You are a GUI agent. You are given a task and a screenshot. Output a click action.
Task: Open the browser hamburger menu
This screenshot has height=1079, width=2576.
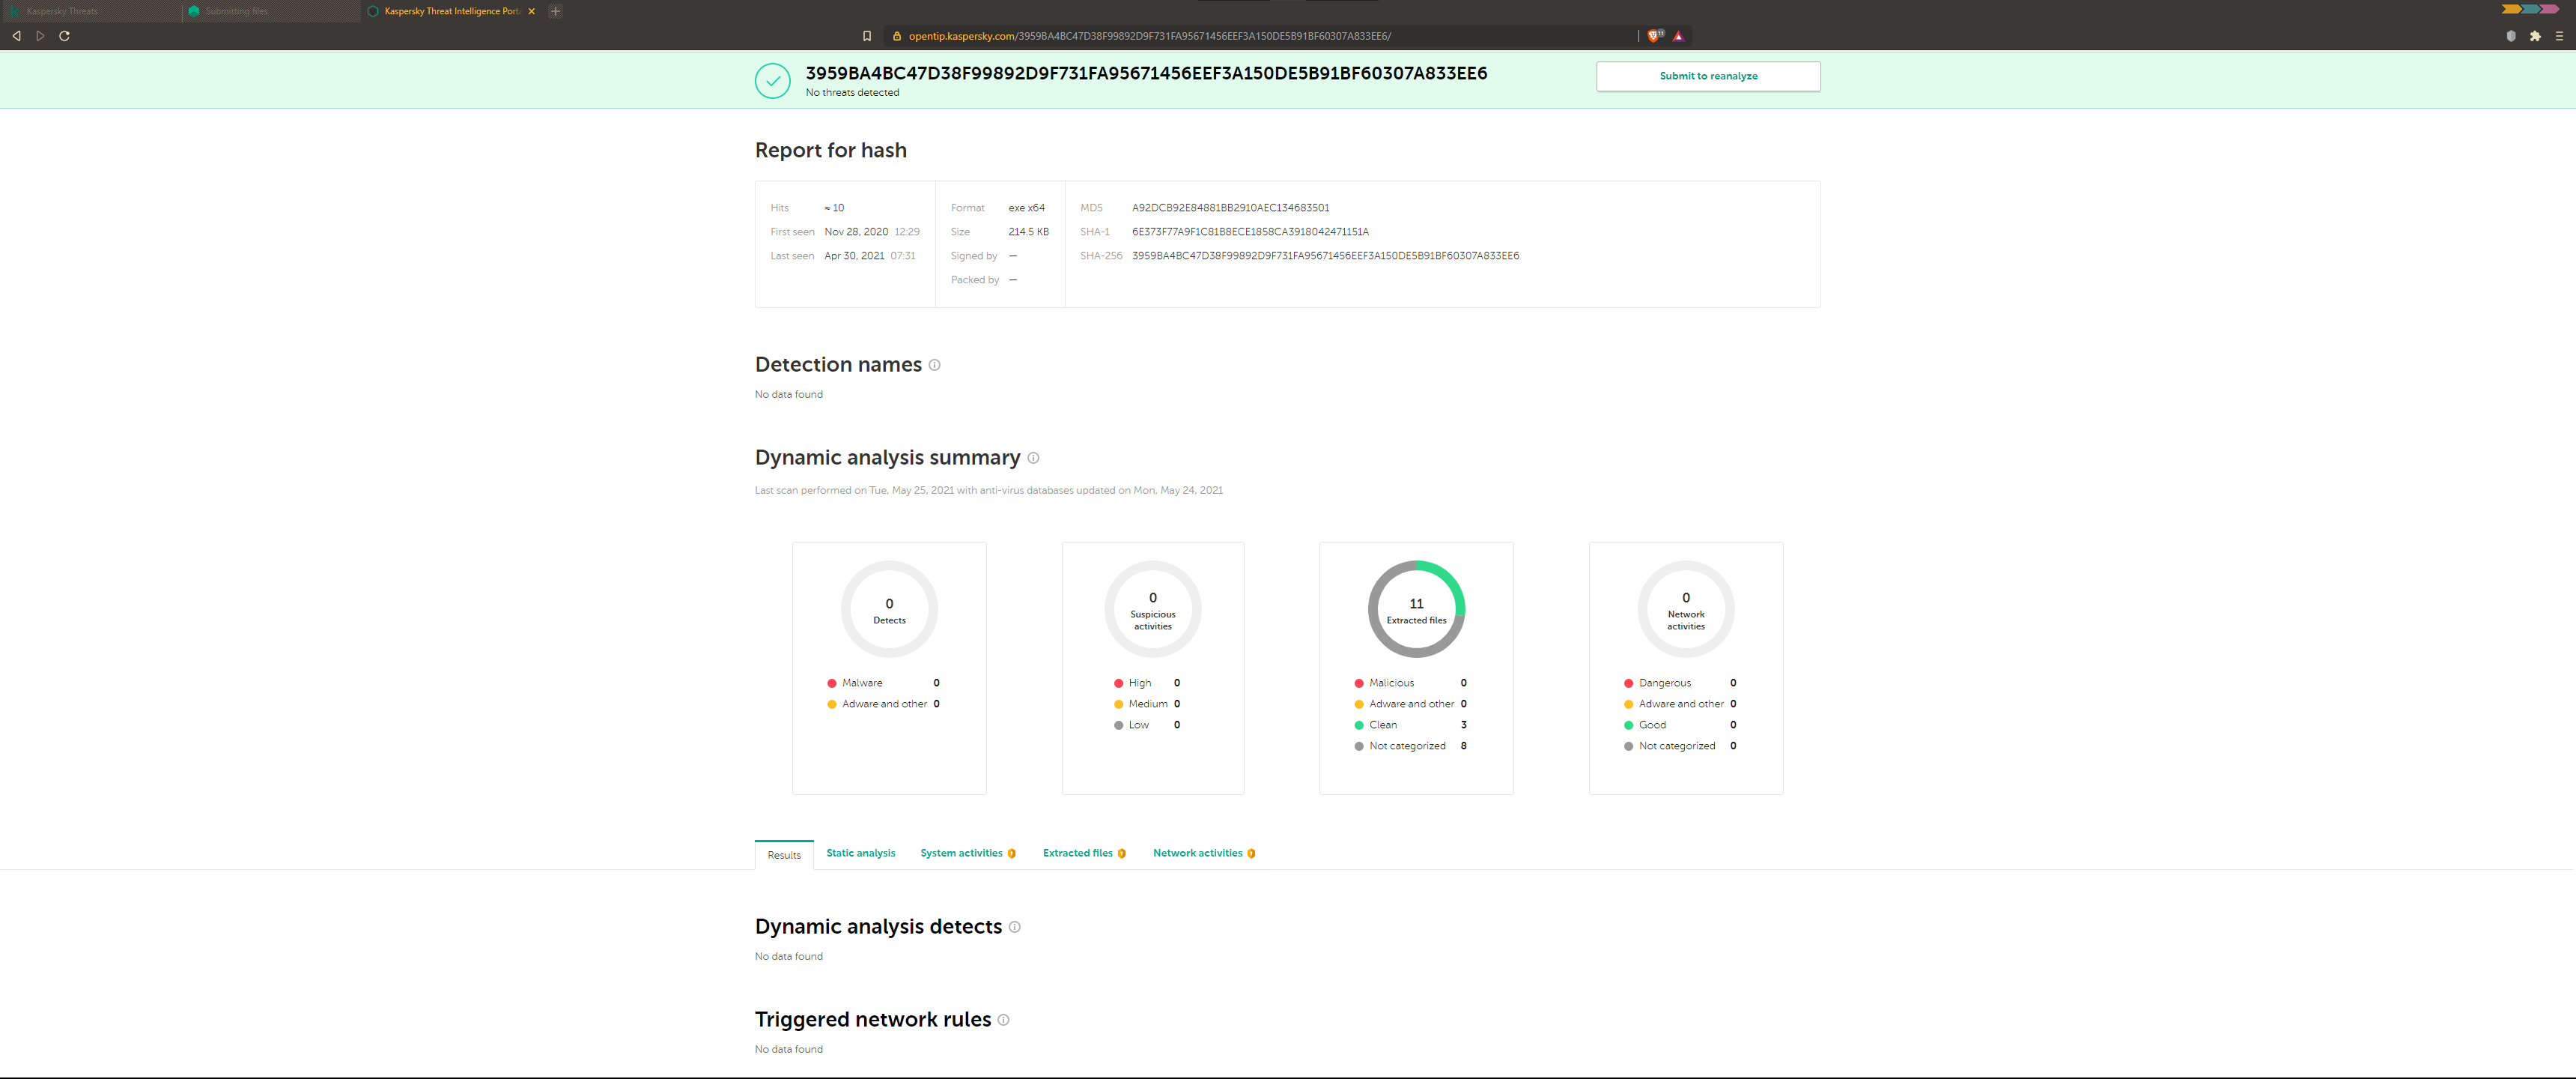click(2559, 36)
